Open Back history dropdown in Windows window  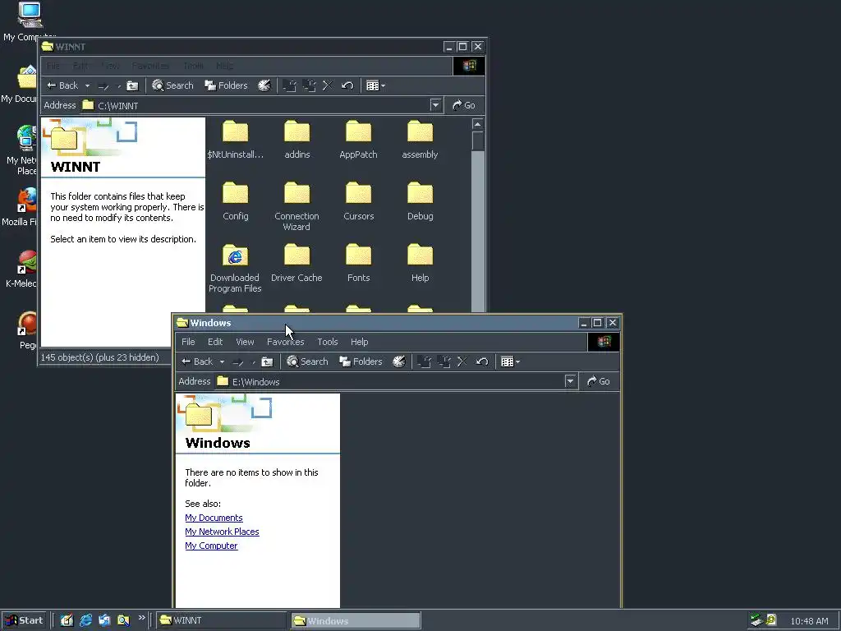[222, 362]
